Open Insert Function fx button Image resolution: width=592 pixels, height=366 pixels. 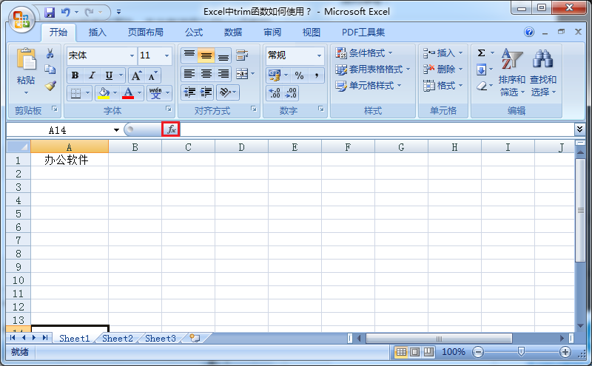[171, 129]
